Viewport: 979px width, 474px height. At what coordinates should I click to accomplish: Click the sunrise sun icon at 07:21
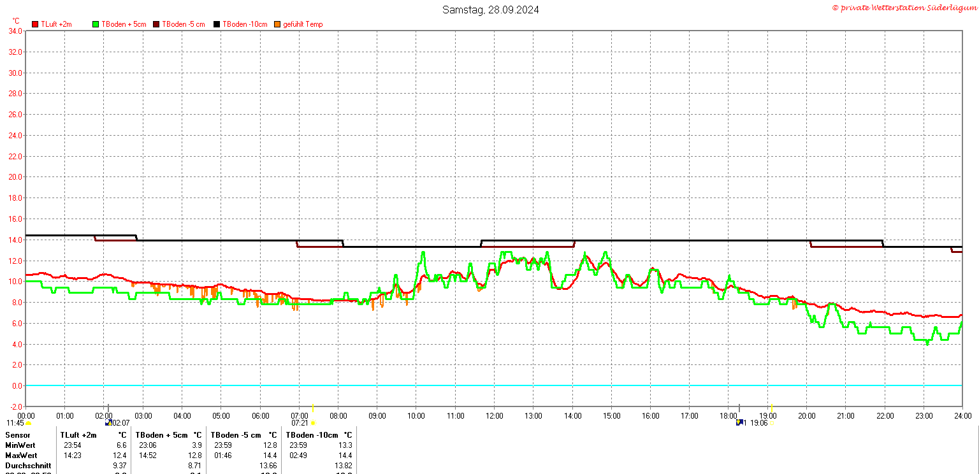312,423
